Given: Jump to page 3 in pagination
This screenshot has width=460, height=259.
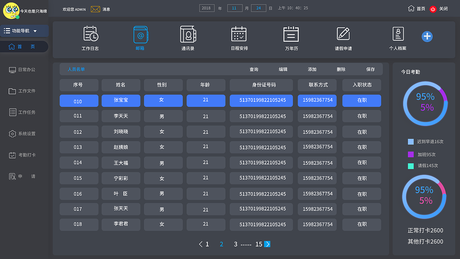Looking at the screenshot, I should tap(235, 244).
